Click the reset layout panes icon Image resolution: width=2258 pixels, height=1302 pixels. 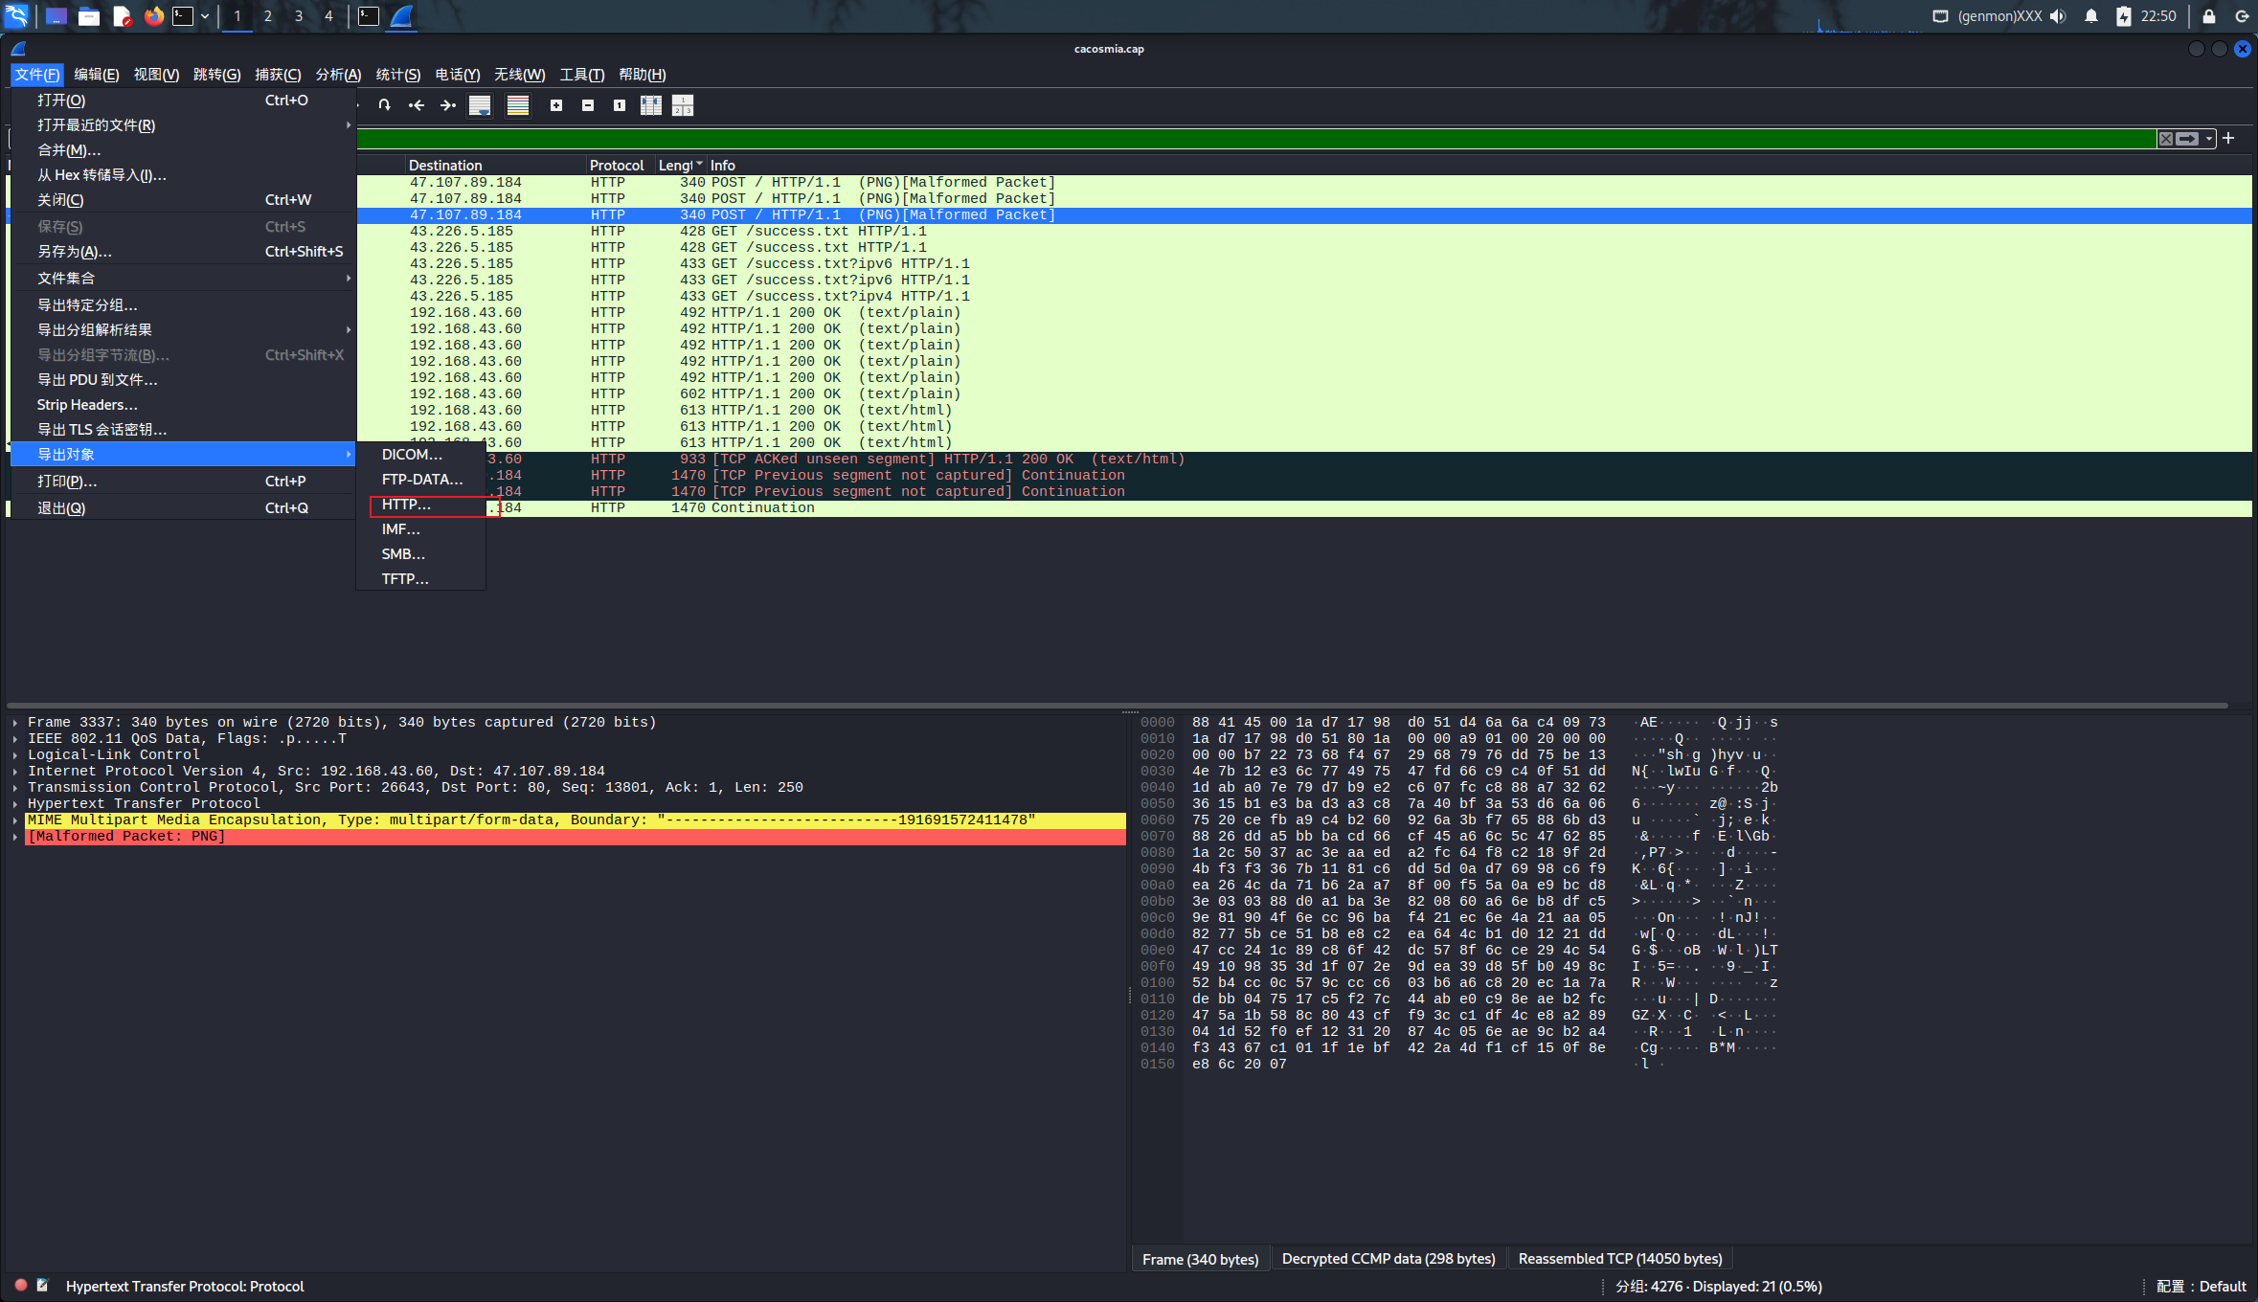(x=683, y=105)
